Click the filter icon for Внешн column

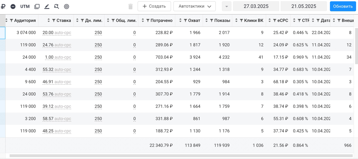point(339,21)
